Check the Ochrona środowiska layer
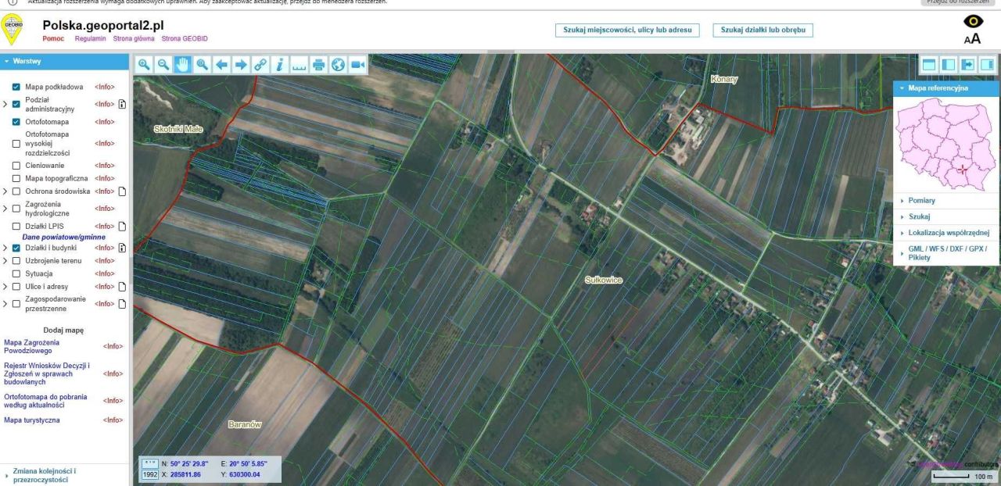1001x486 pixels. [x=16, y=191]
